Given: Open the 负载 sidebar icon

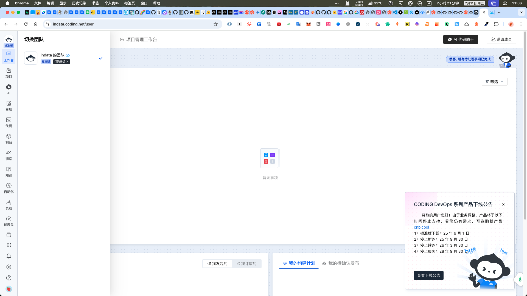Looking at the screenshot, I should (x=9, y=205).
